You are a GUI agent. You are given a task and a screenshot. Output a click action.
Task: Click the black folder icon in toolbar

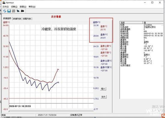point(22,11)
